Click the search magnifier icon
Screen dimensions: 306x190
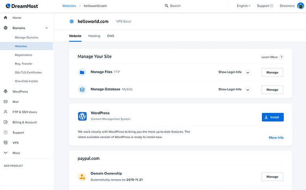[x=167, y=6]
